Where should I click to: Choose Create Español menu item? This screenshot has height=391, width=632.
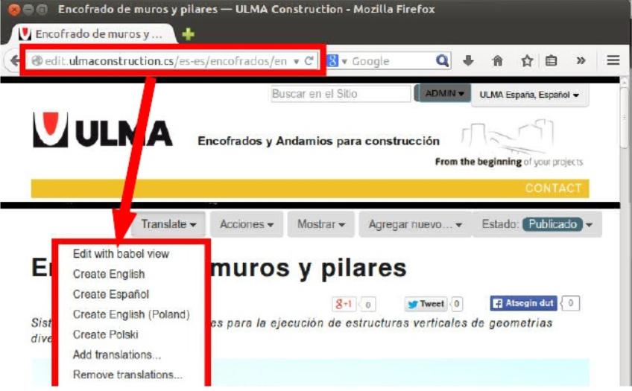tap(111, 294)
